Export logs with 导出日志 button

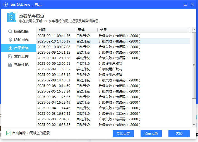pos(123,133)
